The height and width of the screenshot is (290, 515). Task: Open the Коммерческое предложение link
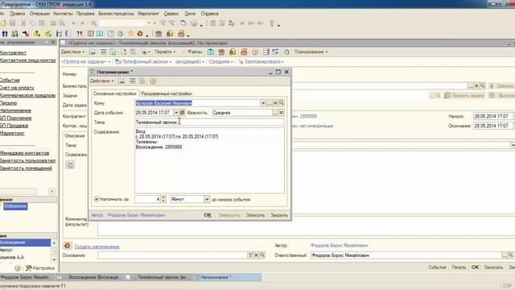pyautogui.click(x=28, y=95)
